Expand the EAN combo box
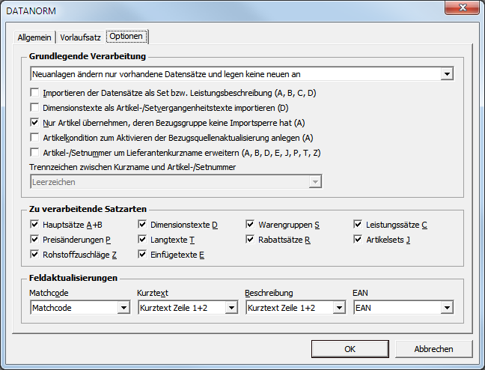Image resolution: width=485 pixels, height=370 pixels. (x=447, y=307)
